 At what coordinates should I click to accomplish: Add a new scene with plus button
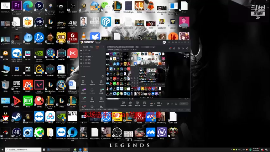(104, 47)
